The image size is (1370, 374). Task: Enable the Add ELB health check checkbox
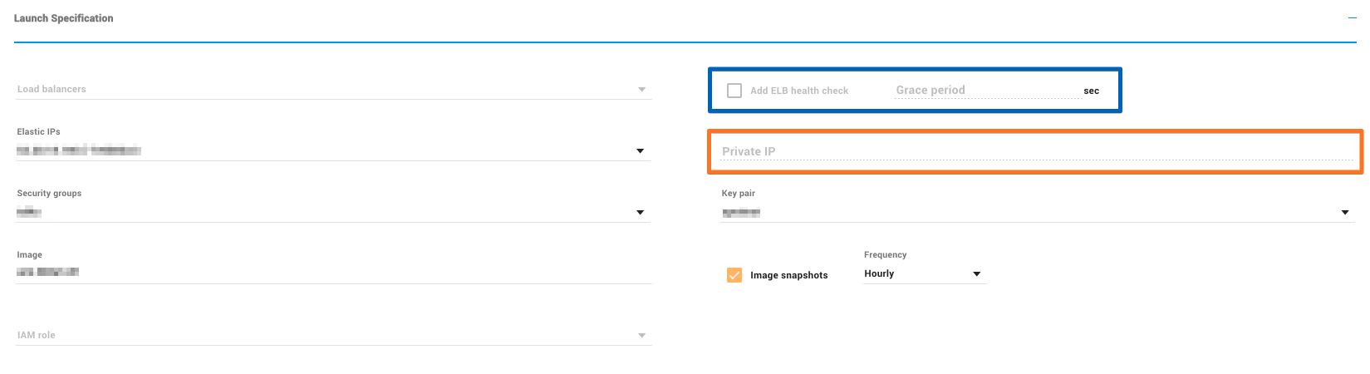[734, 91]
